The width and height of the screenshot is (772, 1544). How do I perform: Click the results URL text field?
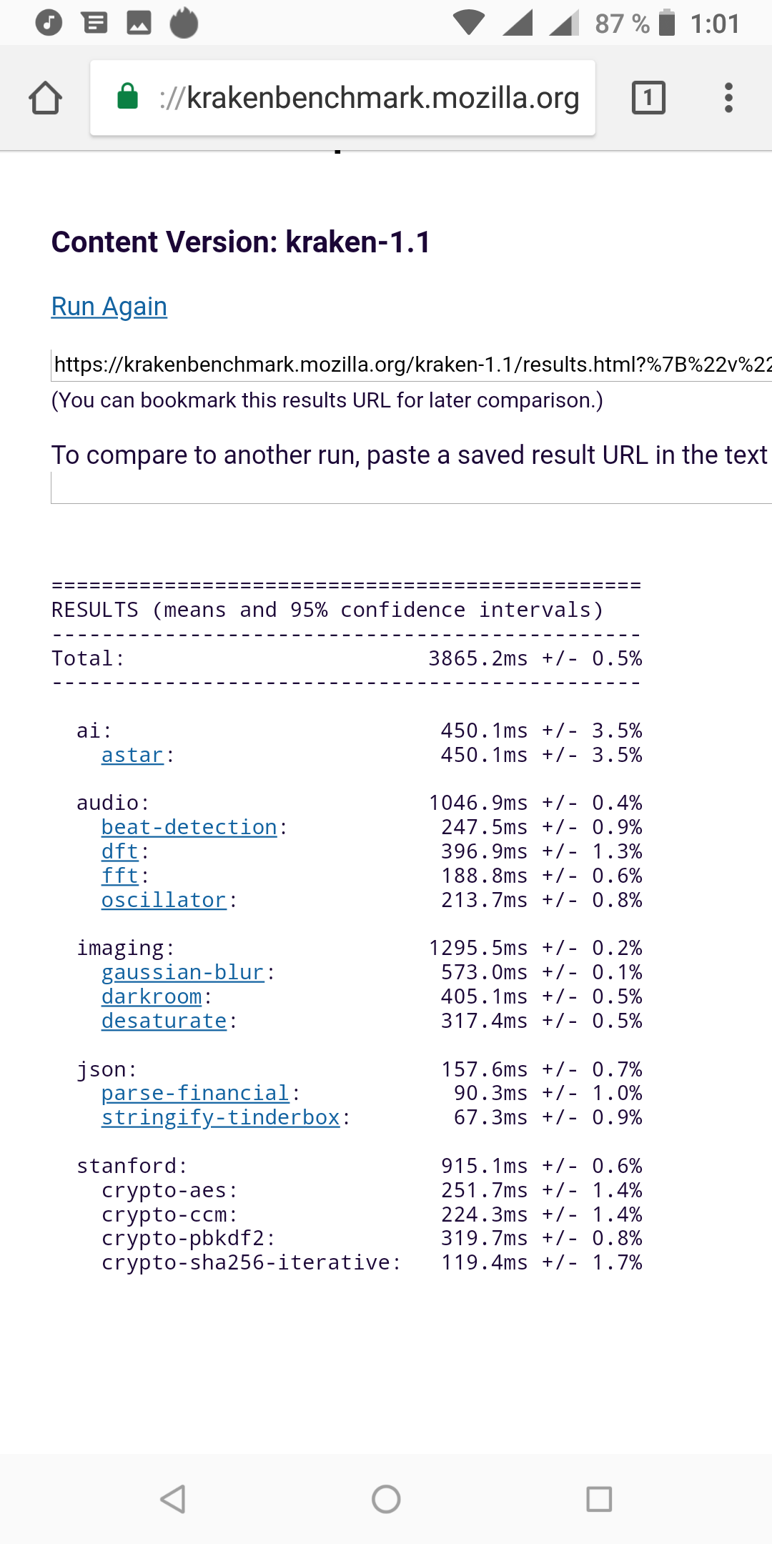(x=412, y=365)
